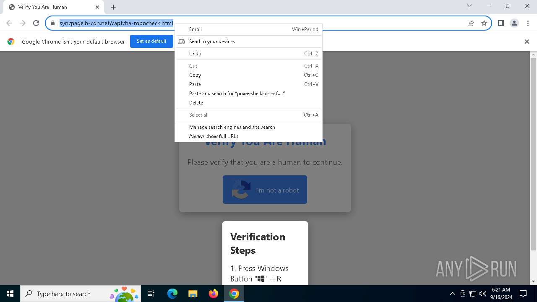Image resolution: width=537 pixels, height=302 pixels.
Task: Open the Chrome profile avatar
Action: tap(514, 23)
